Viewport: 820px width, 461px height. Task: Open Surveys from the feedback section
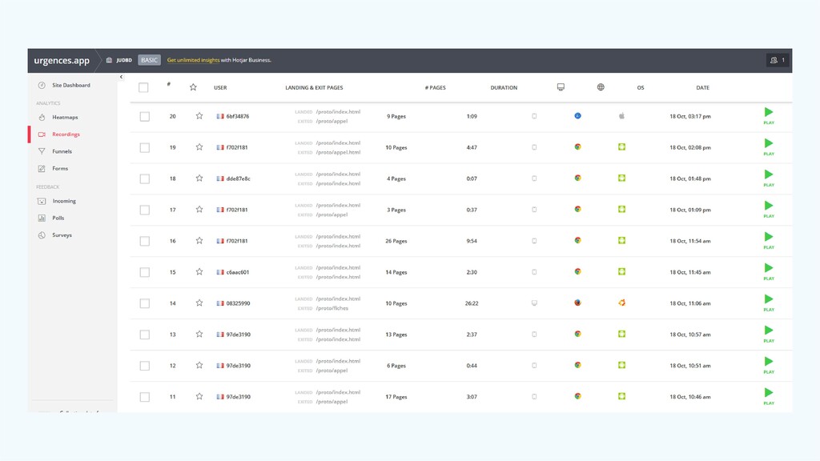pos(62,235)
